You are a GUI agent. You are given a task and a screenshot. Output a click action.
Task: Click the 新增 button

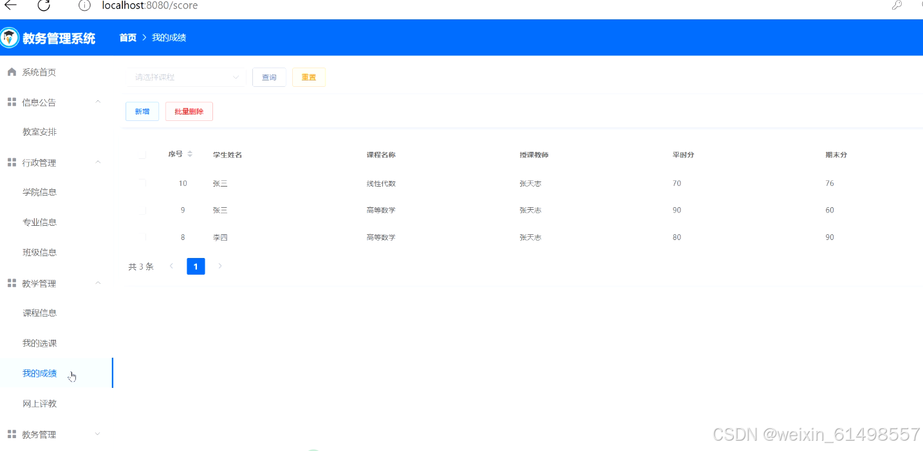pyautogui.click(x=142, y=111)
